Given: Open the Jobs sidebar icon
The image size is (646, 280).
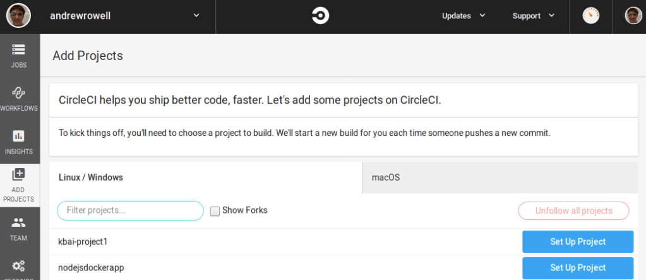Looking at the screenshot, I should point(19,49).
